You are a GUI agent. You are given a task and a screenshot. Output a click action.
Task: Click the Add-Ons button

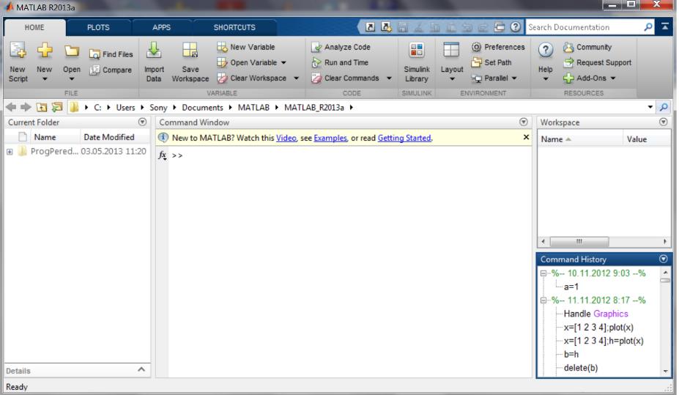click(585, 78)
